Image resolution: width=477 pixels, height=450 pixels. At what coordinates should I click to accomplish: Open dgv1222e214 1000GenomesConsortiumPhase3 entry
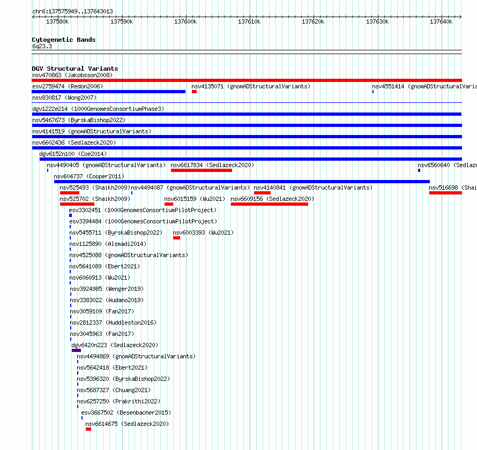98,109
